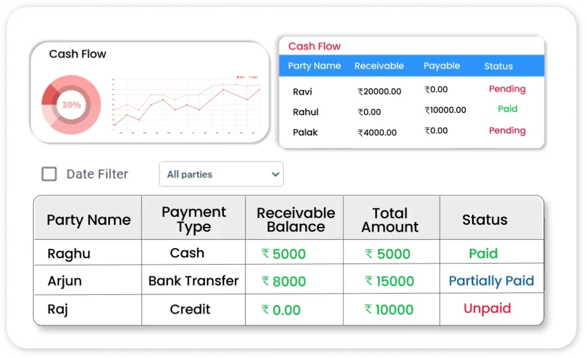Image resolution: width=586 pixels, height=358 pixels.
Task: Select the Party Name column header
Action: 88,220
